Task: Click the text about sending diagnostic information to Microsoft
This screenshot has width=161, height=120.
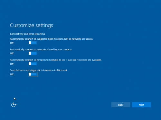Action: (39, 70)
